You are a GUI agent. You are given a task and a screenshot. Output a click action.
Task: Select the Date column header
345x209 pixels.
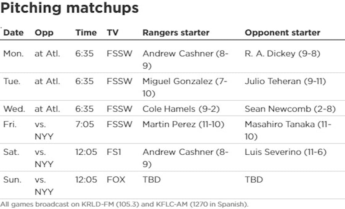point(13,33)
